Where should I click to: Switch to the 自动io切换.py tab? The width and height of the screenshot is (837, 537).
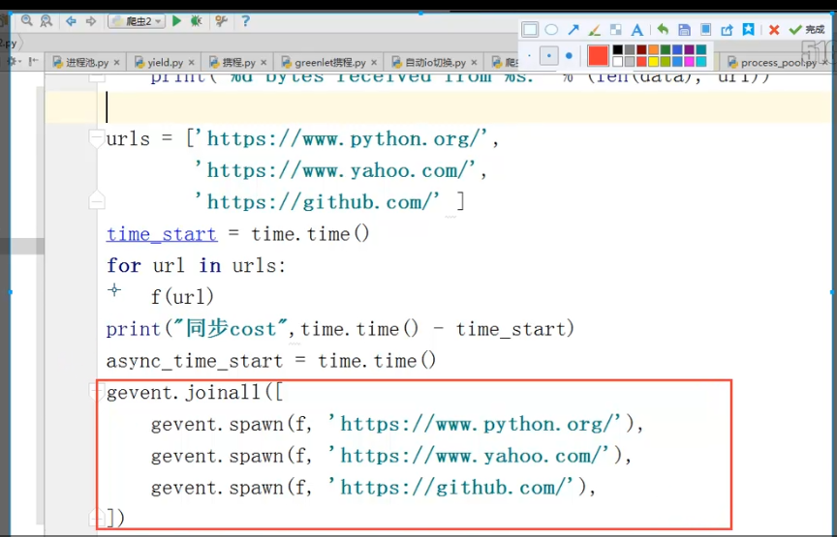point(435,62)
